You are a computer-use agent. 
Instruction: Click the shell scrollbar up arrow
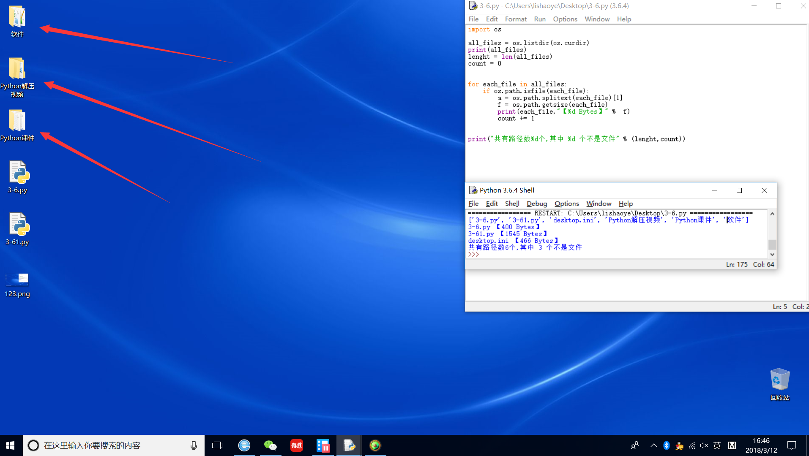click(x=772, y=214)
